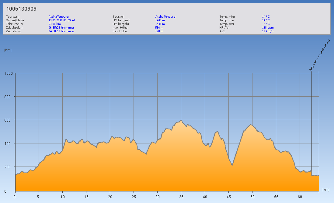Click the Fahrstrecke value 63.86 km
This screenshot has height=203, width=334.
click(54, 24)
